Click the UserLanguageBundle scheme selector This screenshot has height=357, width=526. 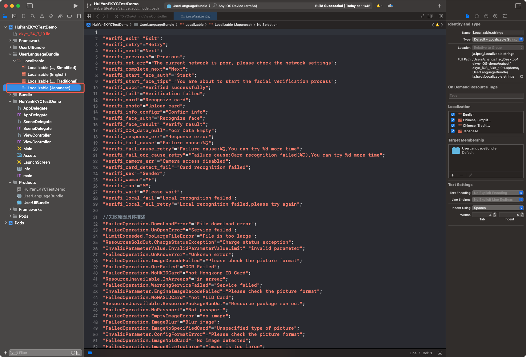coord(187,6)
